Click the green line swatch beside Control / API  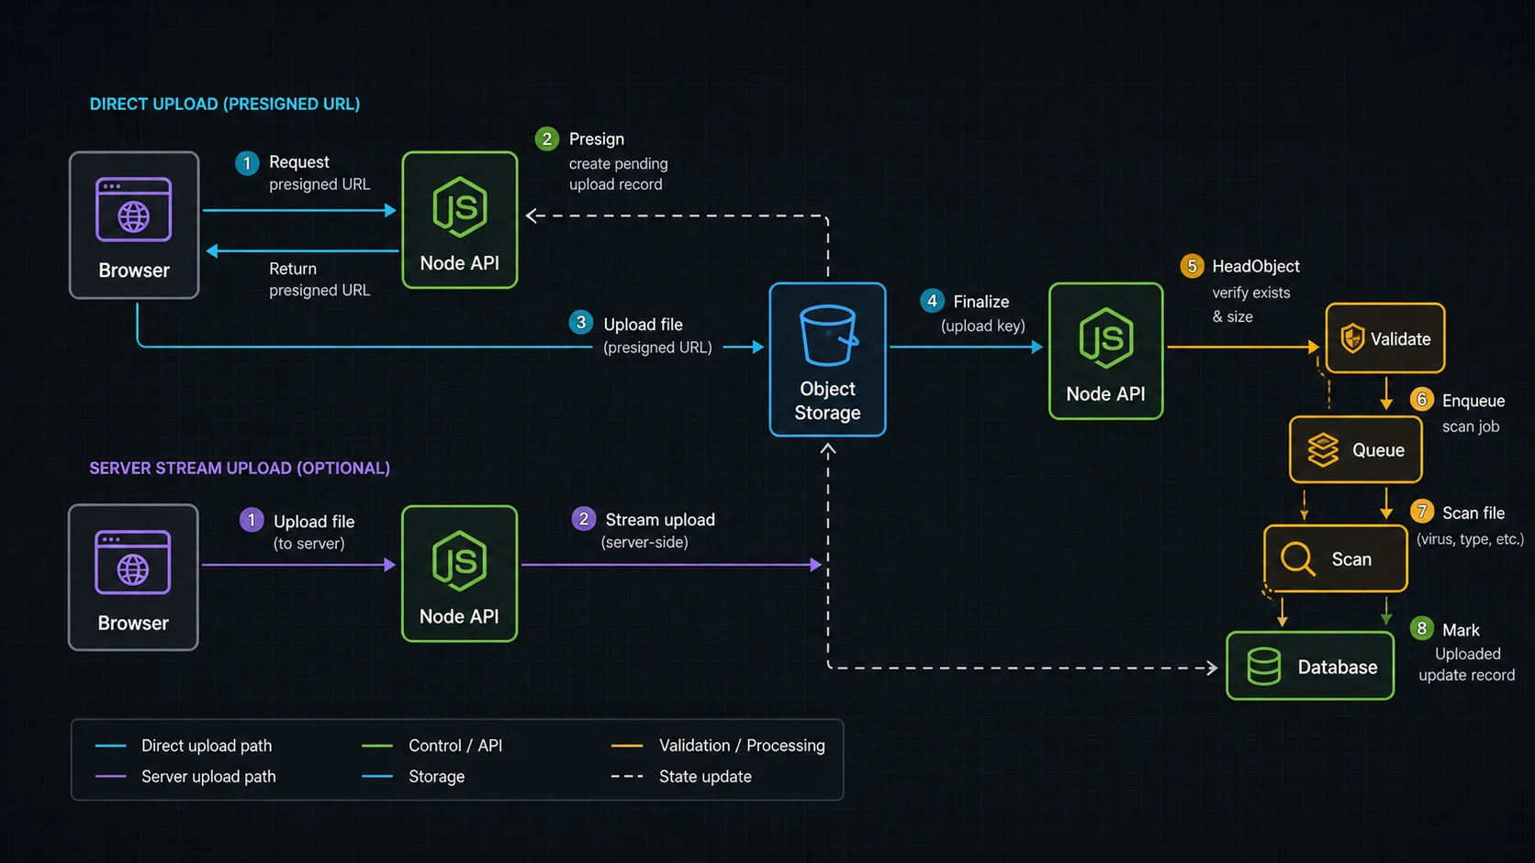tap(377, 746)
